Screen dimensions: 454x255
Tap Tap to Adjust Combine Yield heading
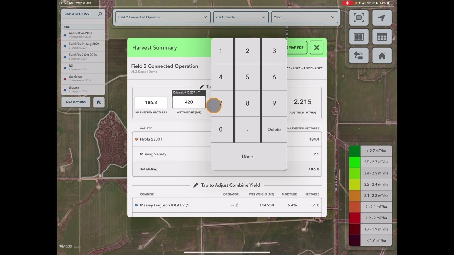(230, 185)
